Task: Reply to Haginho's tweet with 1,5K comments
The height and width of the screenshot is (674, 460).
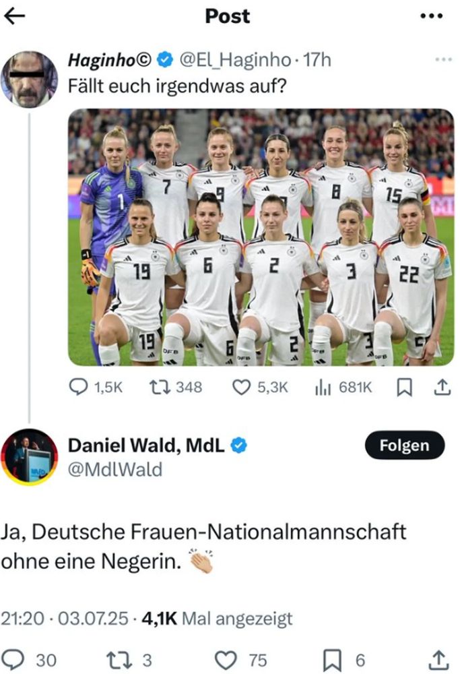Action: coord(96,388)
